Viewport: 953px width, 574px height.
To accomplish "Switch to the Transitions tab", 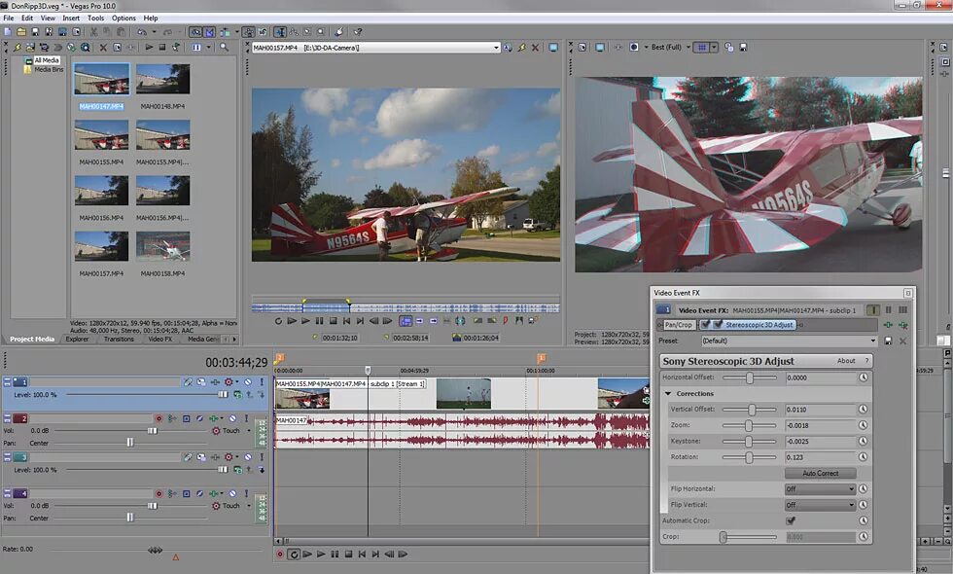I will [119, 340].
